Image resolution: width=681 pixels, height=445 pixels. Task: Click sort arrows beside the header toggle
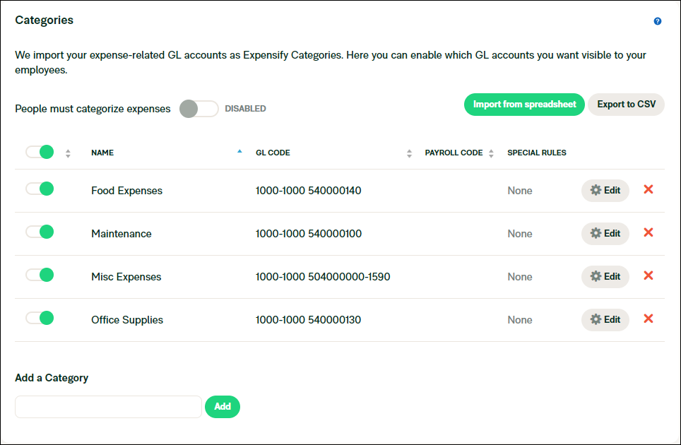click(68, 153)
